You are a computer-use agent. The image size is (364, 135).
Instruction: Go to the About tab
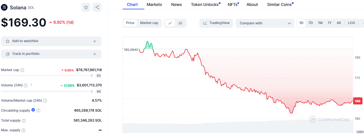click(x=252, y=4)
